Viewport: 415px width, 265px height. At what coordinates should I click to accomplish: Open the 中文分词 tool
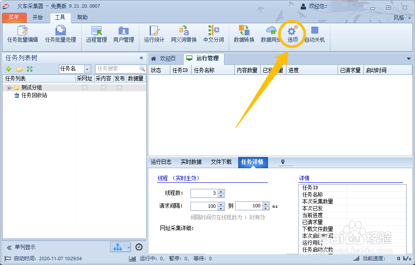click(x=214, y=34)
